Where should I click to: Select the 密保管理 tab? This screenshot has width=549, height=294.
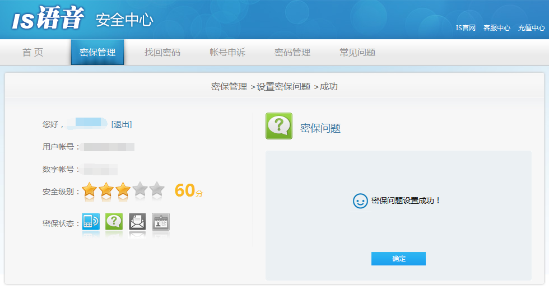pos(97,52)
